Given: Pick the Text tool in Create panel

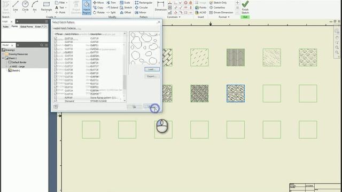Looking at the screenshot, I should tap(59, 7).
